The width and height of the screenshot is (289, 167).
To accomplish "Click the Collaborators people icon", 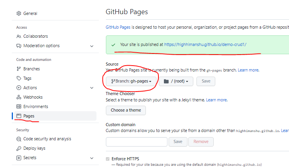I will pyautogui.click(x=18, y=37).
